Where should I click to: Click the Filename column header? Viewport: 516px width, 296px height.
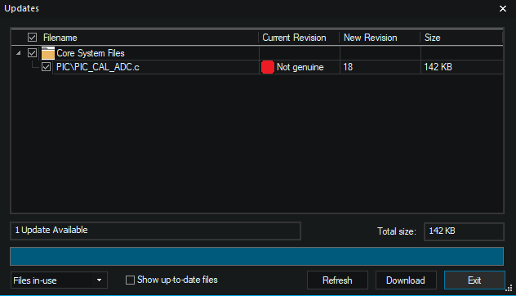point(60,38)
